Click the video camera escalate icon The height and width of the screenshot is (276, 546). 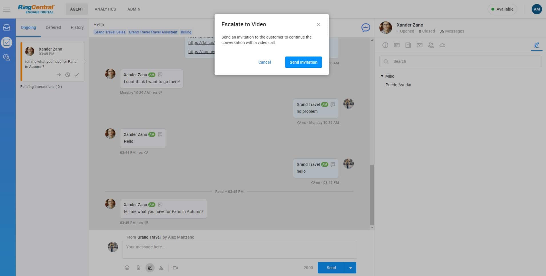coord(175,268)
